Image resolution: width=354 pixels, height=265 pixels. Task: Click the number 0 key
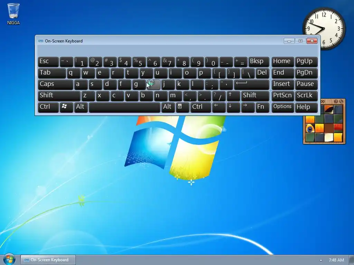click(x=212, y=62)
